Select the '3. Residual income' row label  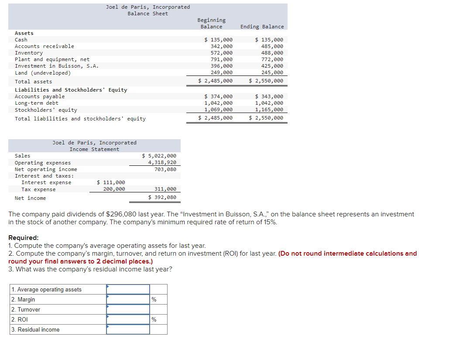35,330
